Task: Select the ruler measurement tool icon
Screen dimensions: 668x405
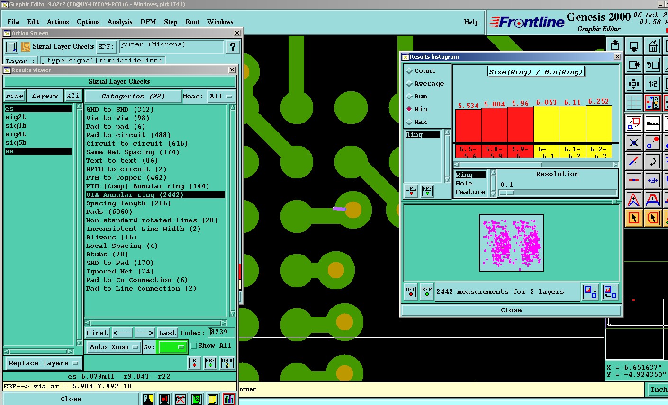Action: coord(653,123)
